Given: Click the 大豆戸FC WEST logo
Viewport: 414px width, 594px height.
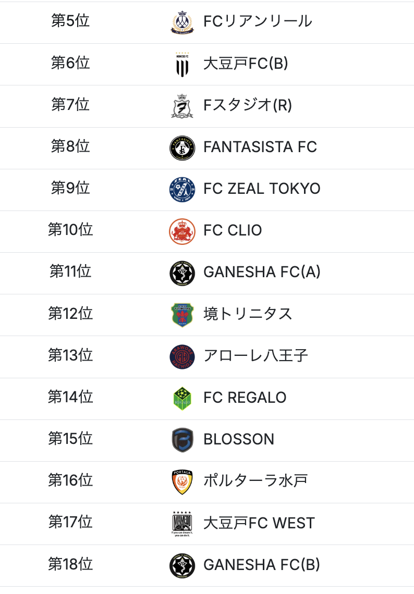Looking at the screenshot, I should (182, 524).
